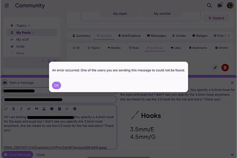This screenshot has width=237, height=158.
Task: Open the hamburger menu next to Community
Action: point(7,5)
